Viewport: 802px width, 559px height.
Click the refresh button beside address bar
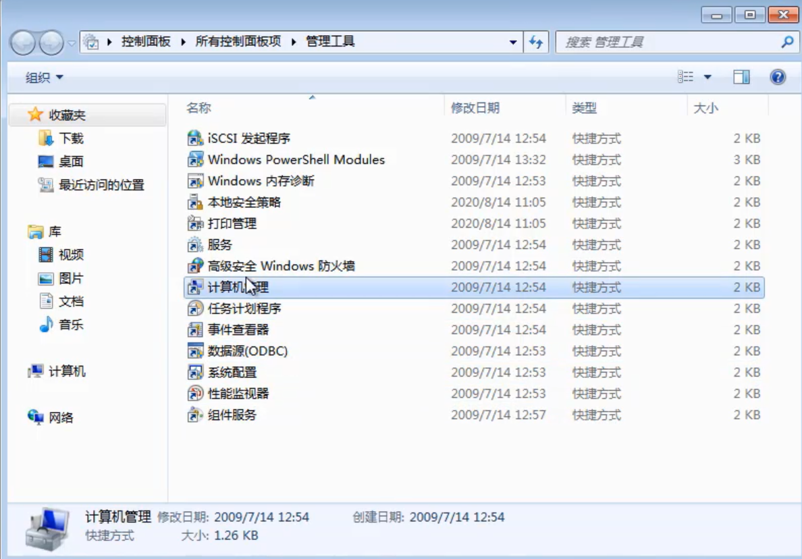535,42
